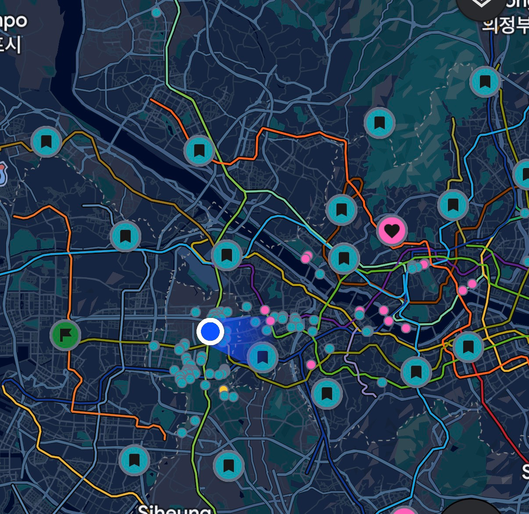Tap the bookmark on the orange route north of the river
Screen dimensions: 529x514
point(199,150)
